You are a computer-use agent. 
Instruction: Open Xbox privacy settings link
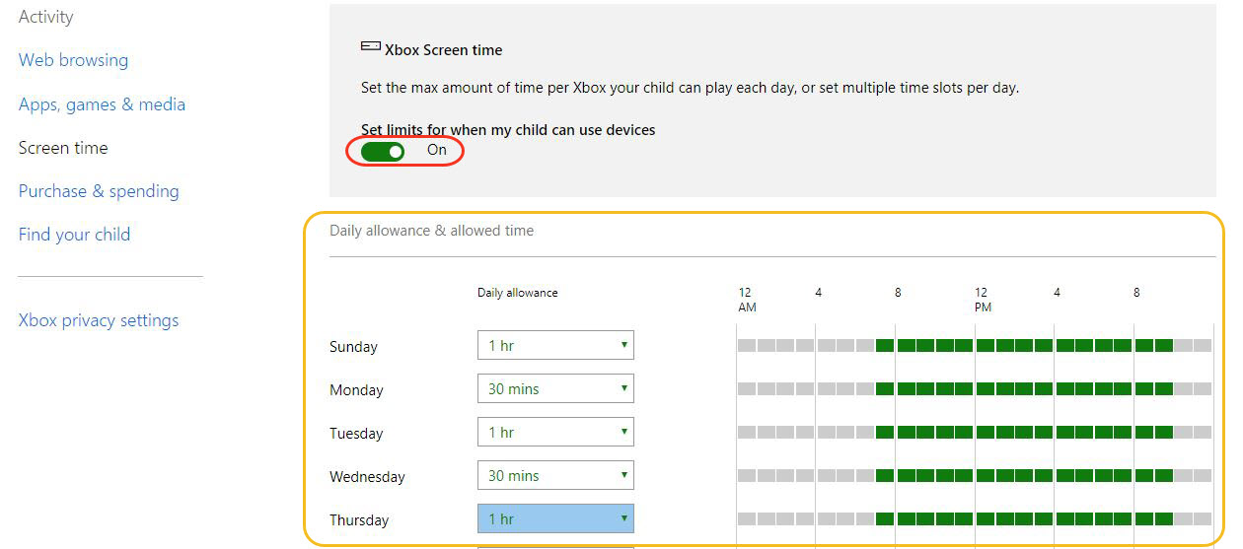[x=99, y=320]
